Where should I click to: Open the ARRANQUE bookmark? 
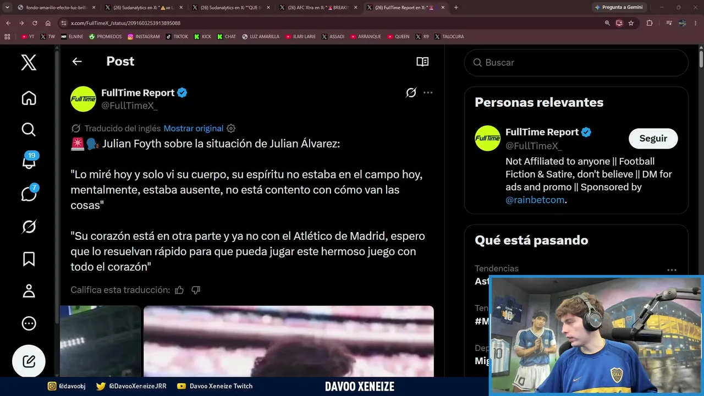tap(366, 37)
